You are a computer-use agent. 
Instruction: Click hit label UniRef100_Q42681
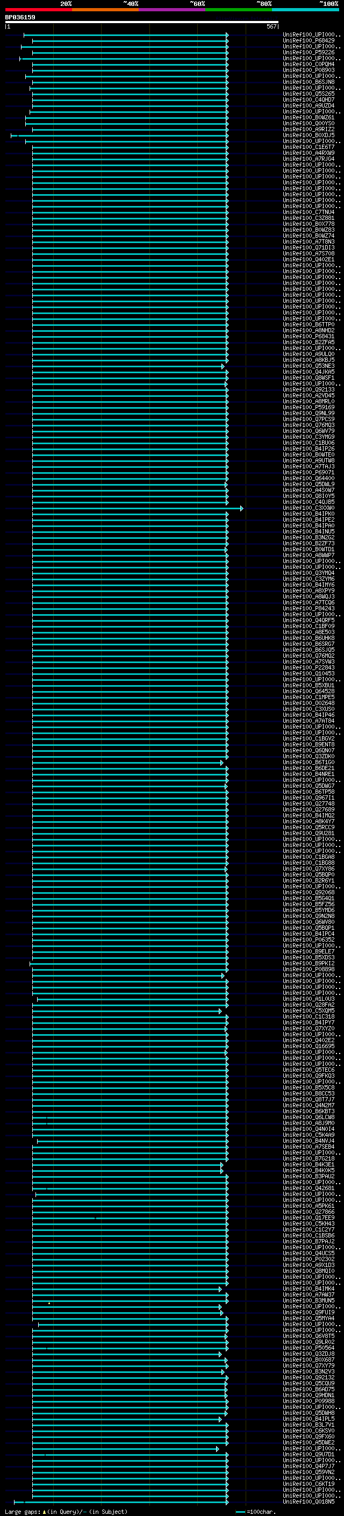(309, 1187)
